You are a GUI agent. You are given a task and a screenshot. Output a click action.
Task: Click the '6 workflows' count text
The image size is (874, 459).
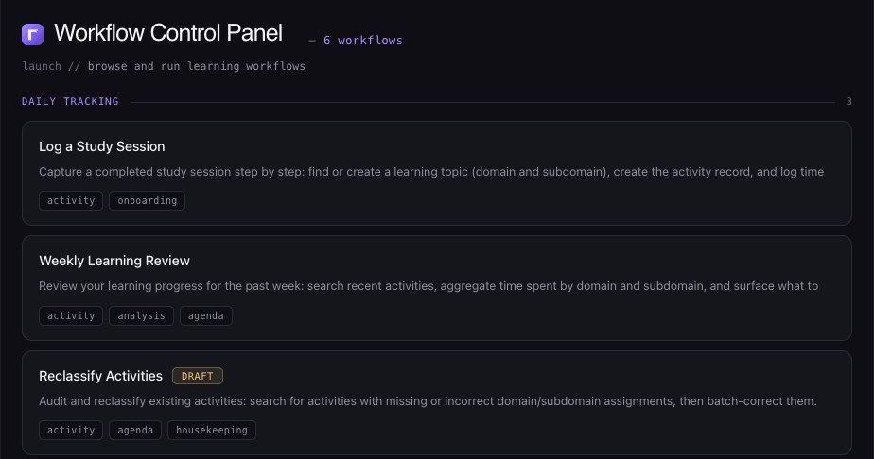pyautogui.click(x=363, y=41)
